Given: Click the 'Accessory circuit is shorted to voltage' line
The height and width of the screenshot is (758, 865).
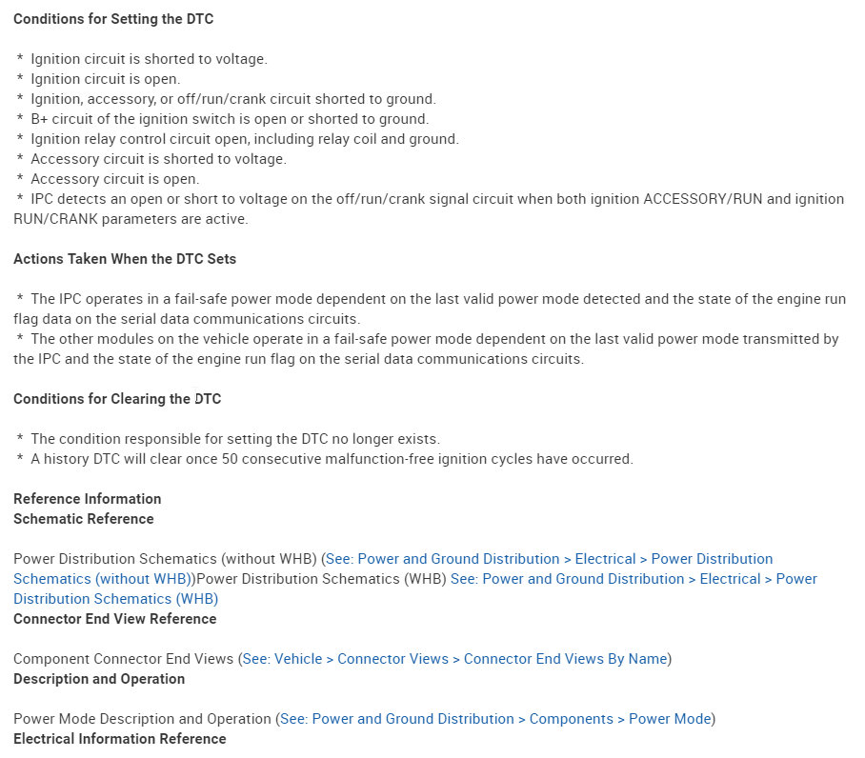Looking at the screenshot, I should 158,159.
